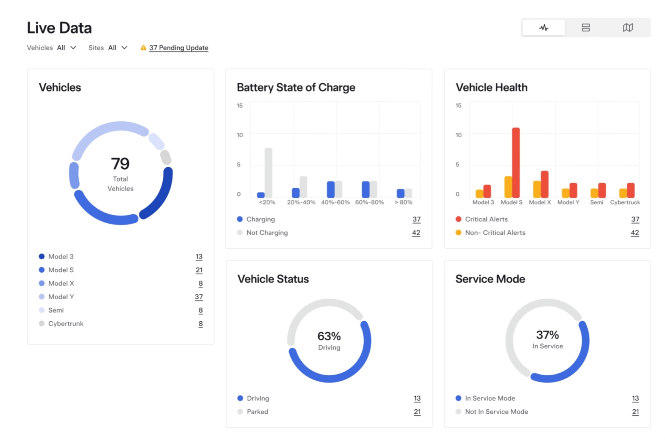
Task: Open the Vehicles All filter dropdown
Action: coord(52,48)
